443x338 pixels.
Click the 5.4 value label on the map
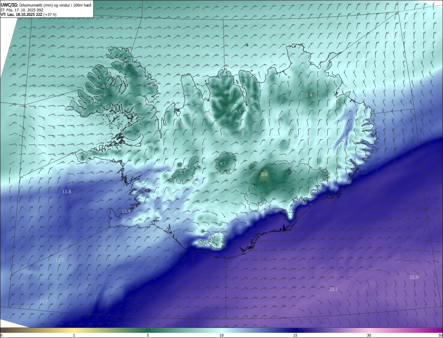pyautogui.click(x=309, y=95)
